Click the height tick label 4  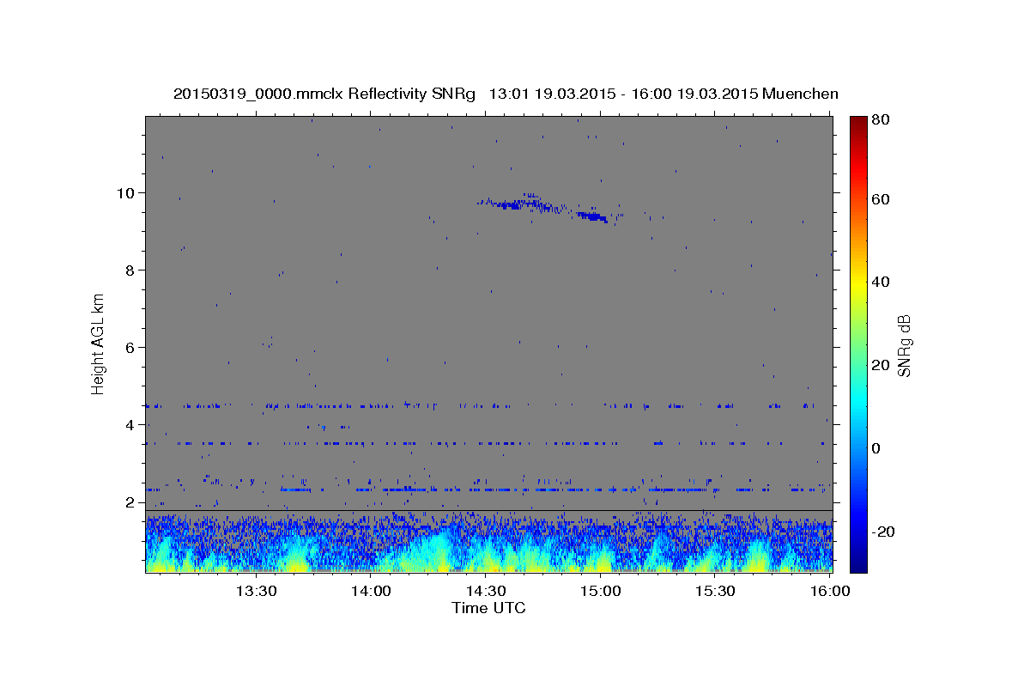[x=130, y=424]
